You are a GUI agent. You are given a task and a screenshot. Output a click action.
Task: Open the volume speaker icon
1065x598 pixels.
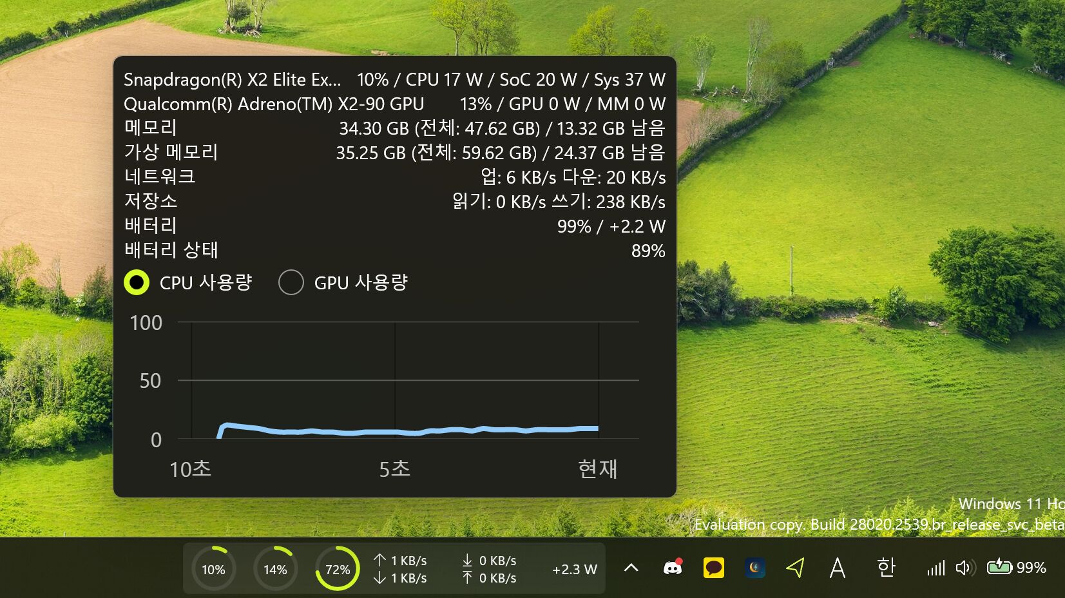pyautogui.click(x=965, y=568)
